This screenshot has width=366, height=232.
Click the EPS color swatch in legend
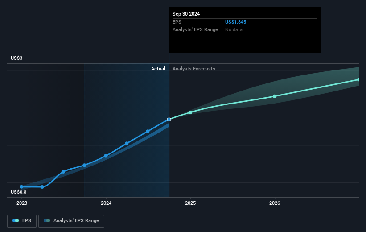[16, 220]
